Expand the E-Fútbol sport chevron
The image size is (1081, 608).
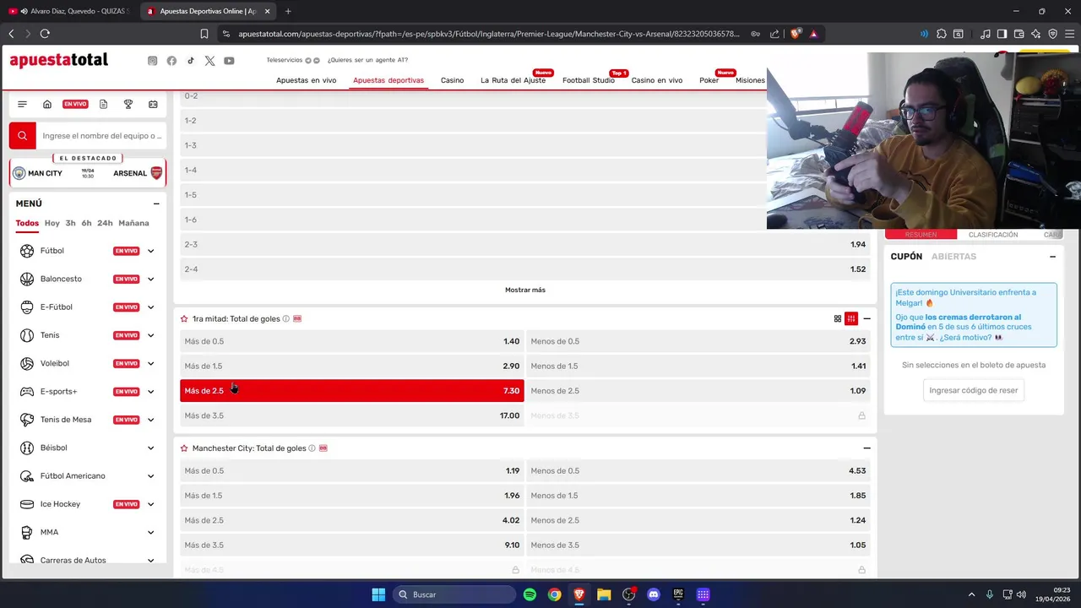[x=150, y=307]
